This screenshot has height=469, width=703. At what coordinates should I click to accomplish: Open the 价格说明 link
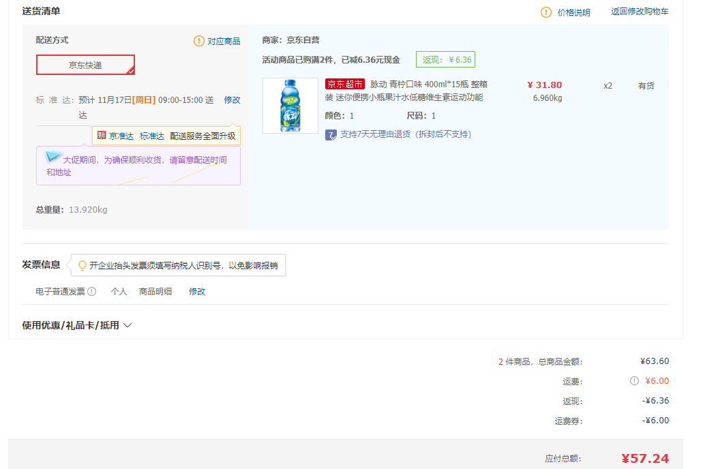pyautogui.click(x=573, y=12)
